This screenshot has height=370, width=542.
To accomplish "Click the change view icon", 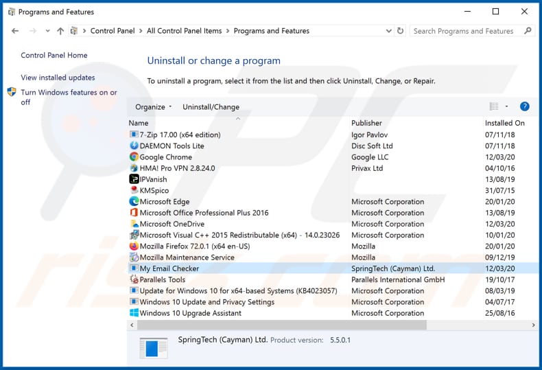I will (494, 106).
